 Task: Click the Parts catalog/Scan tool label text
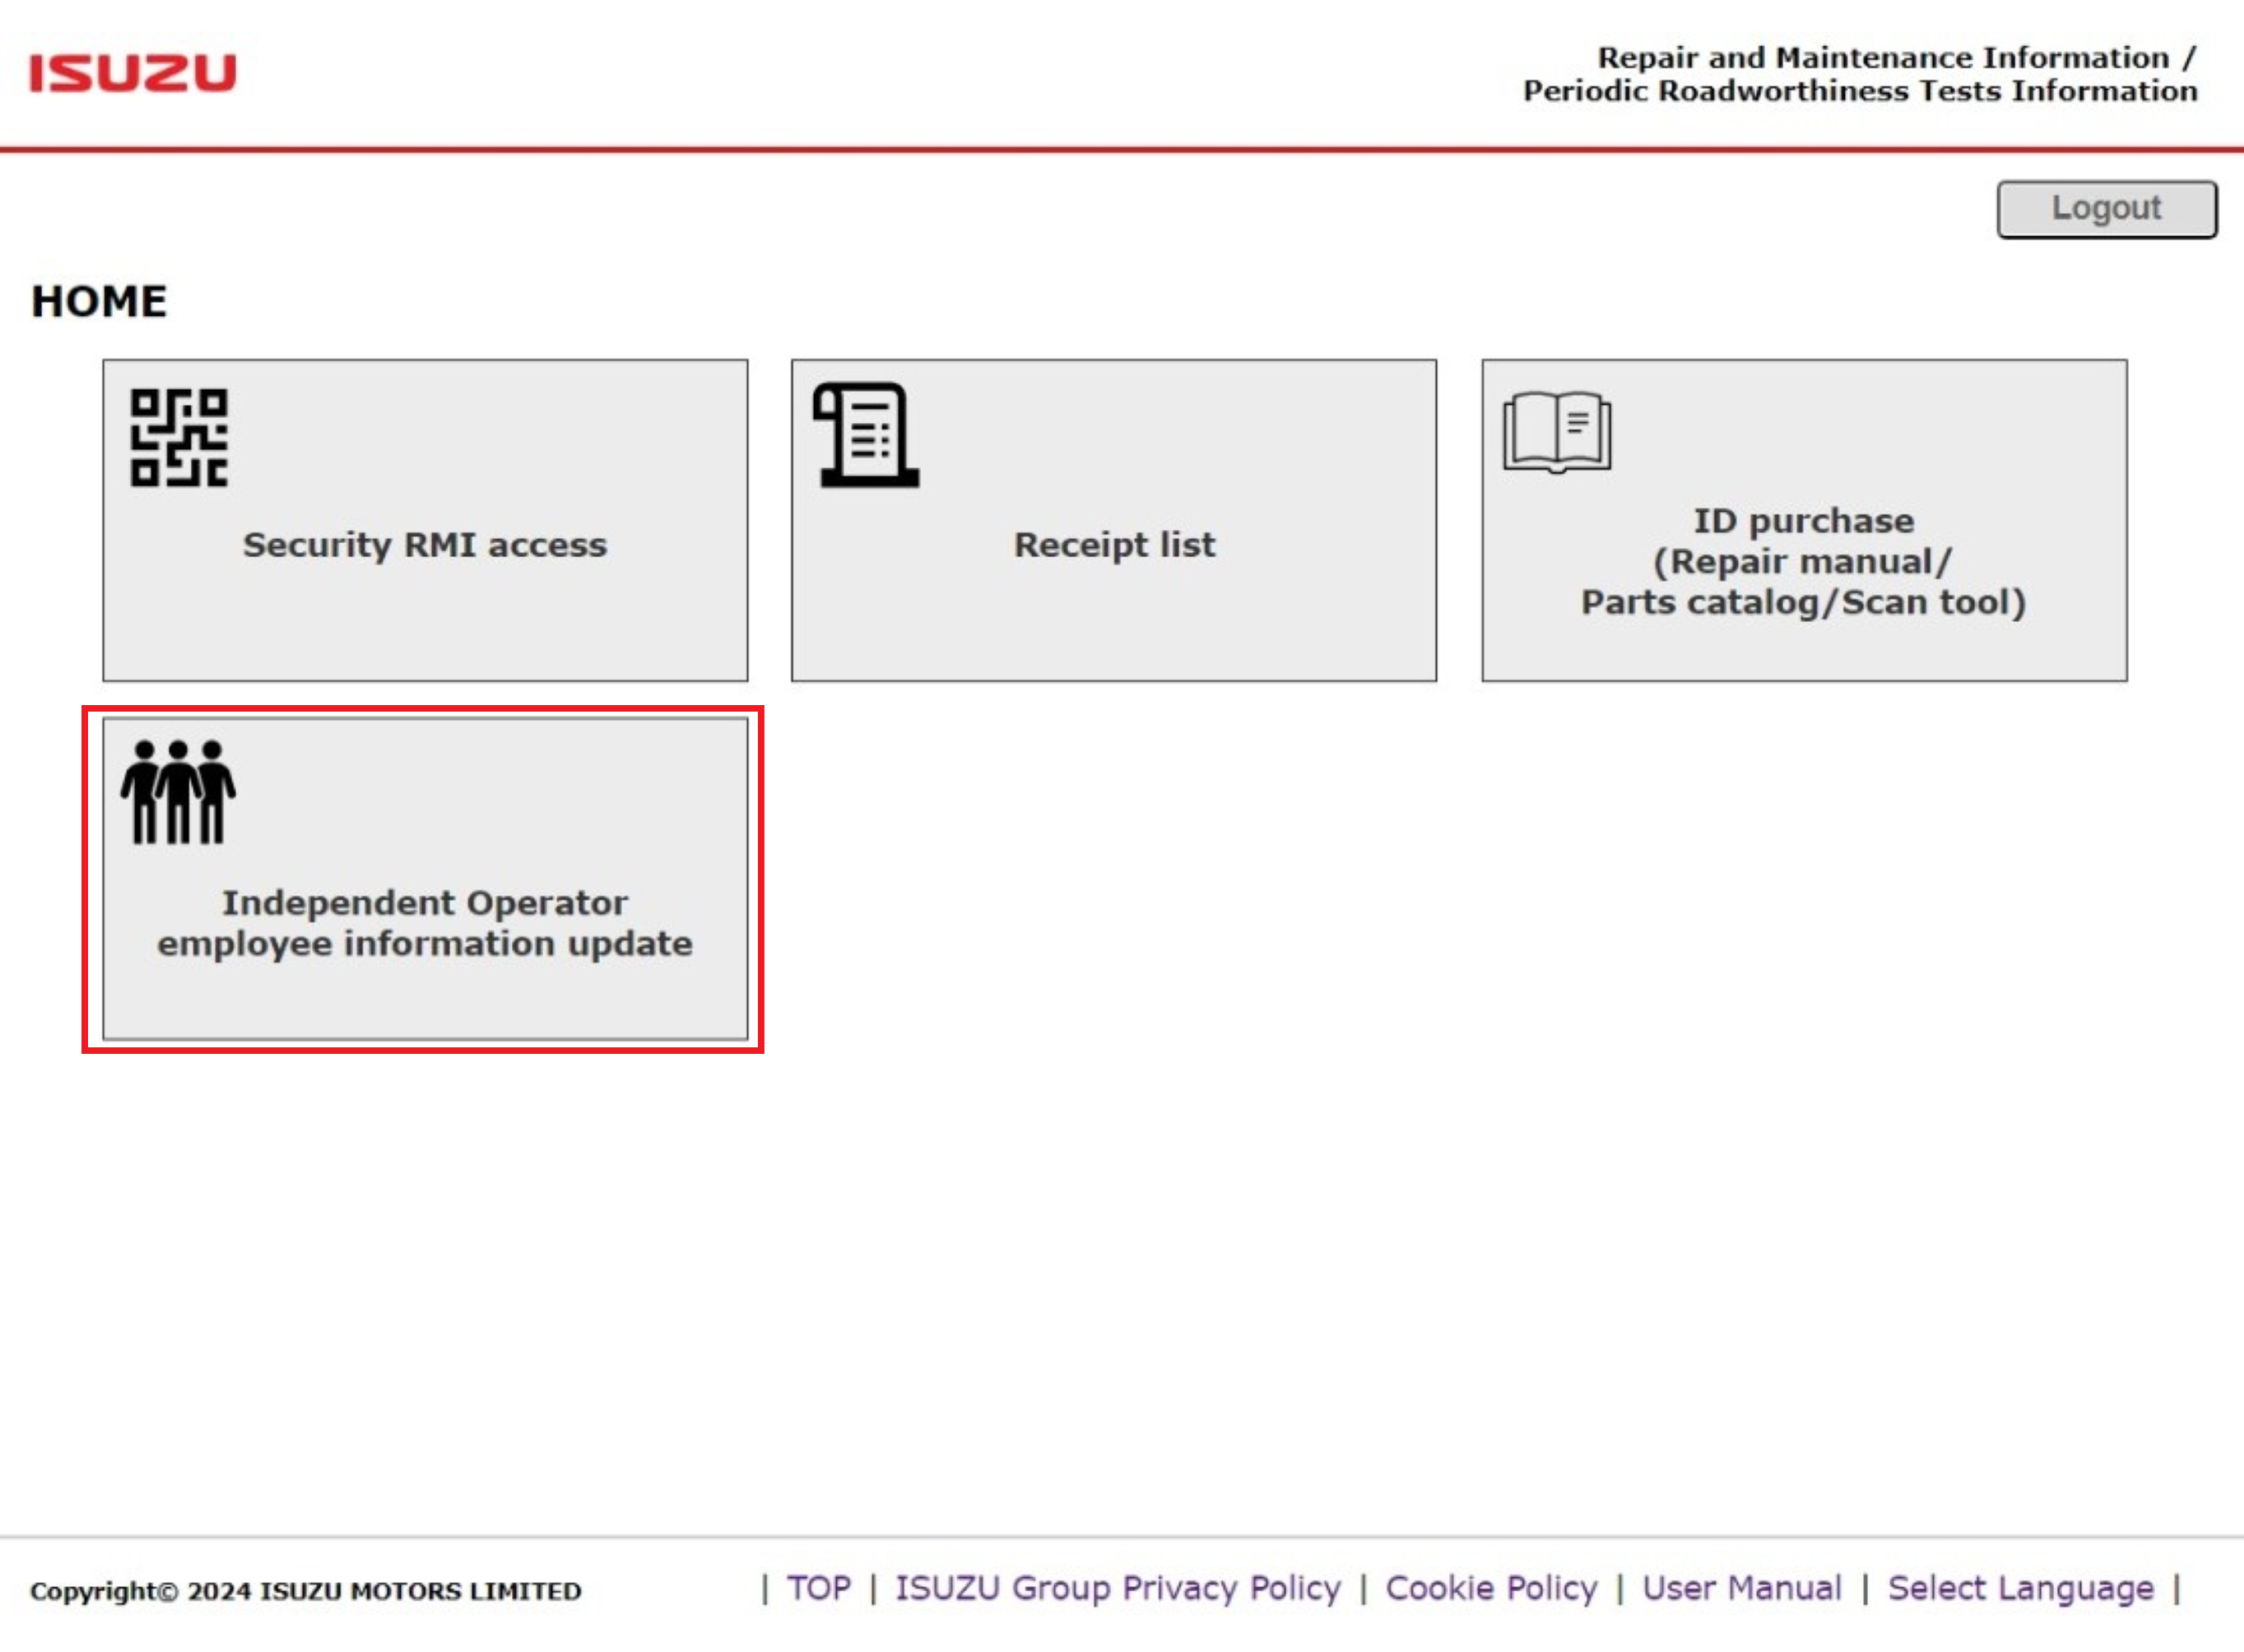[1803, 602]
